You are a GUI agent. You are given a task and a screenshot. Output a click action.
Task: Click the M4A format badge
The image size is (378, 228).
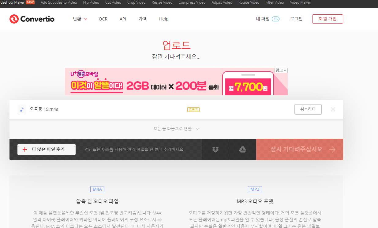(97, 189)
